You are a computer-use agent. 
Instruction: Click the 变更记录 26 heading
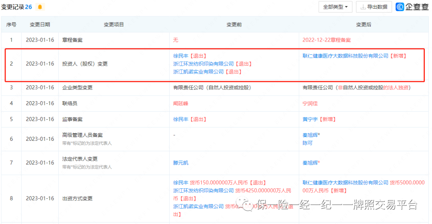(16, 7)
